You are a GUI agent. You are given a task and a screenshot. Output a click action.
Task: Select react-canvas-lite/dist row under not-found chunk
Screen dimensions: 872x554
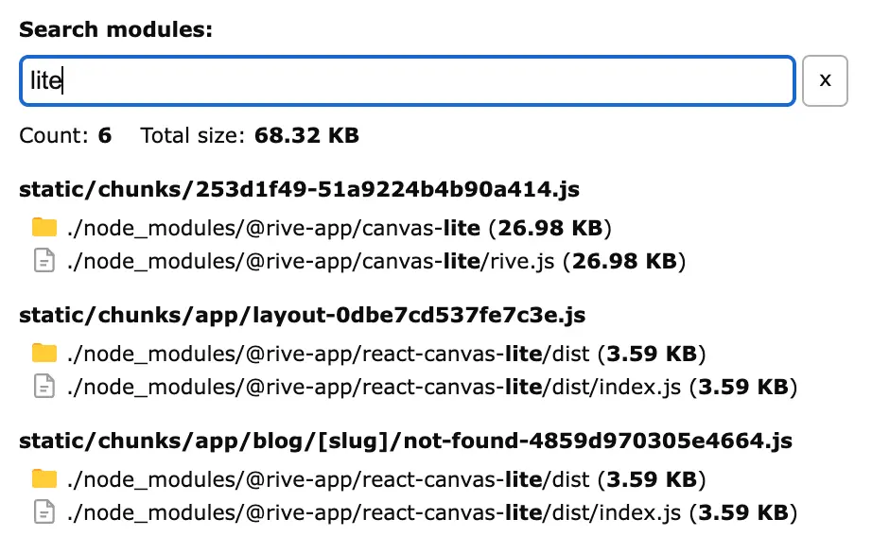point(369,479)
